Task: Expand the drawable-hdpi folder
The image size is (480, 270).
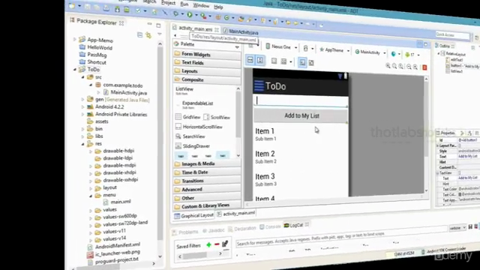Action: point(91,151)
